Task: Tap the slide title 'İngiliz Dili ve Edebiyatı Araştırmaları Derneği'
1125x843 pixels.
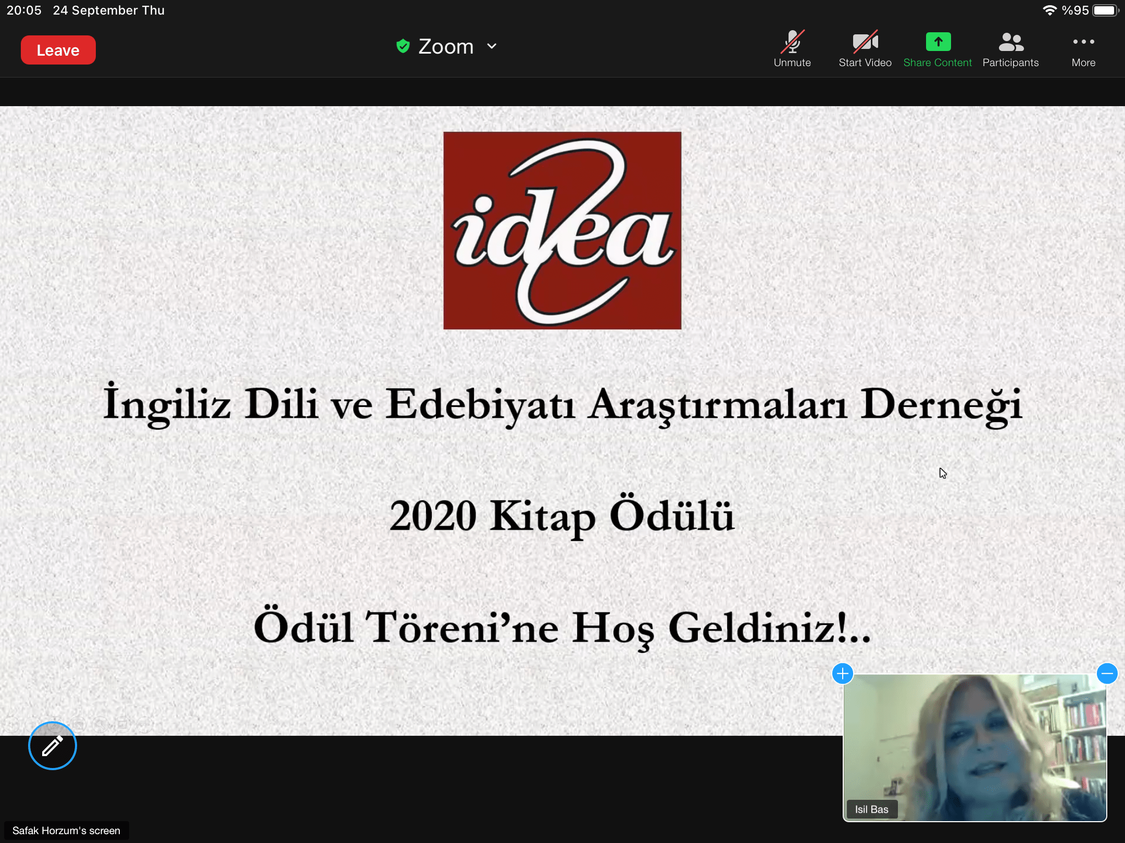Action: [x=562, y=405]
